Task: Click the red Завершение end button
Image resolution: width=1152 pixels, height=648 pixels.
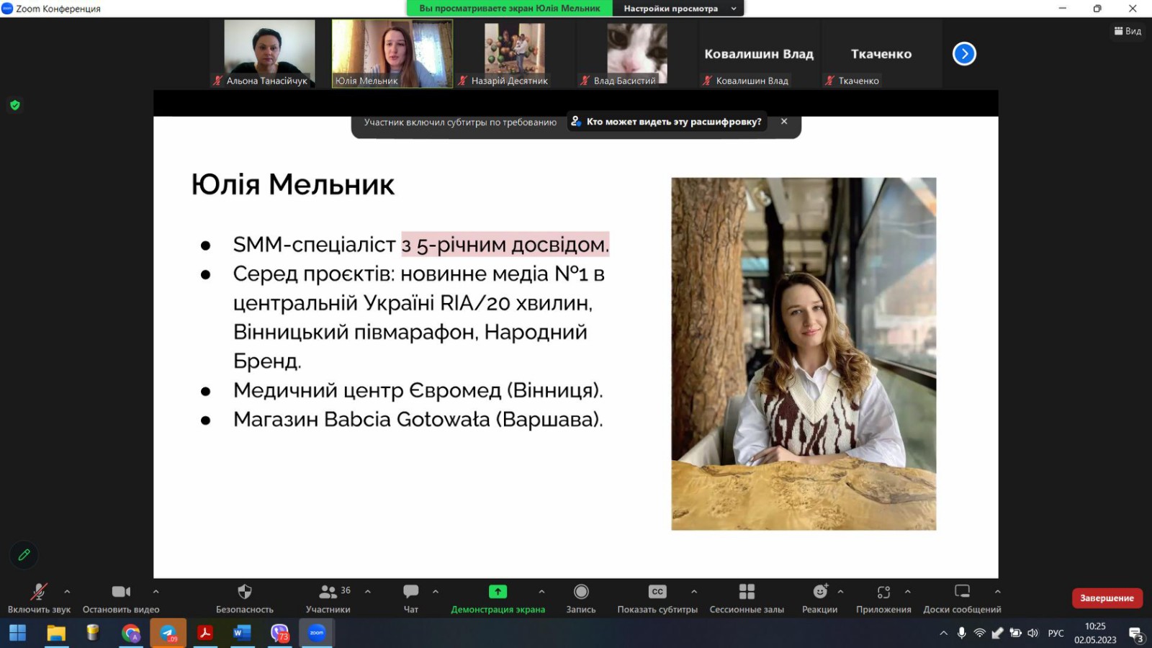Action: pyautogui.click(x=1107, y=598)
